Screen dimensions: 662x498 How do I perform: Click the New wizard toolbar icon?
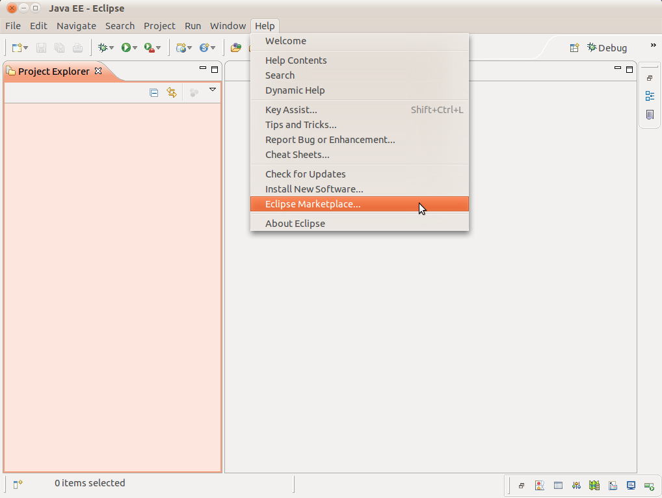pyautogui.click(x=17, y=47)
